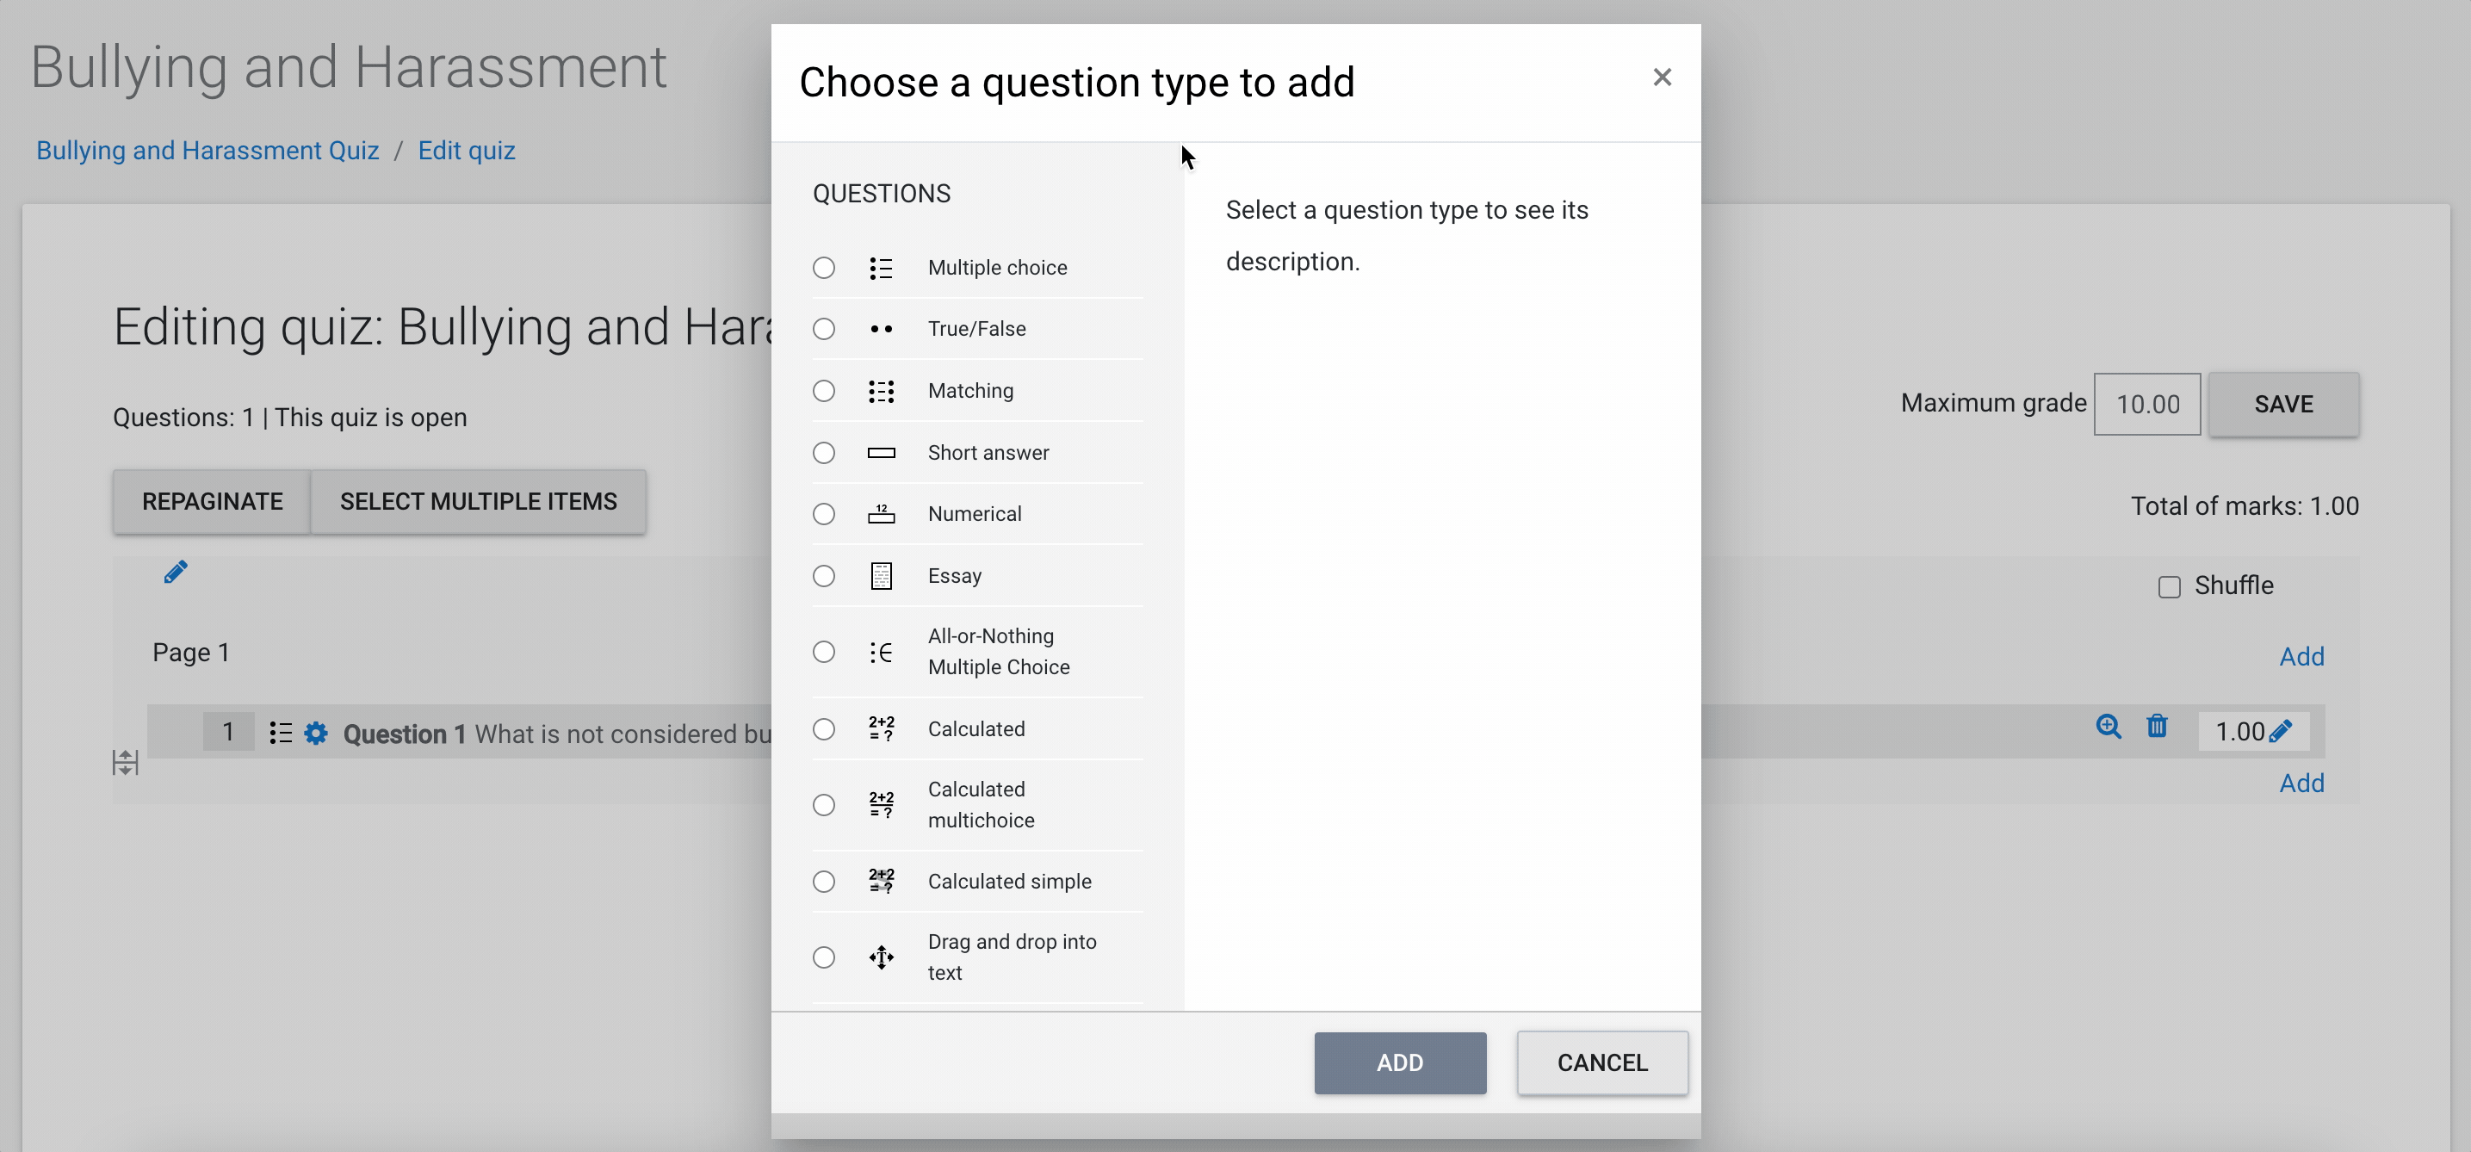Delete Question 1 with the trash icon

coord(2157,727)
